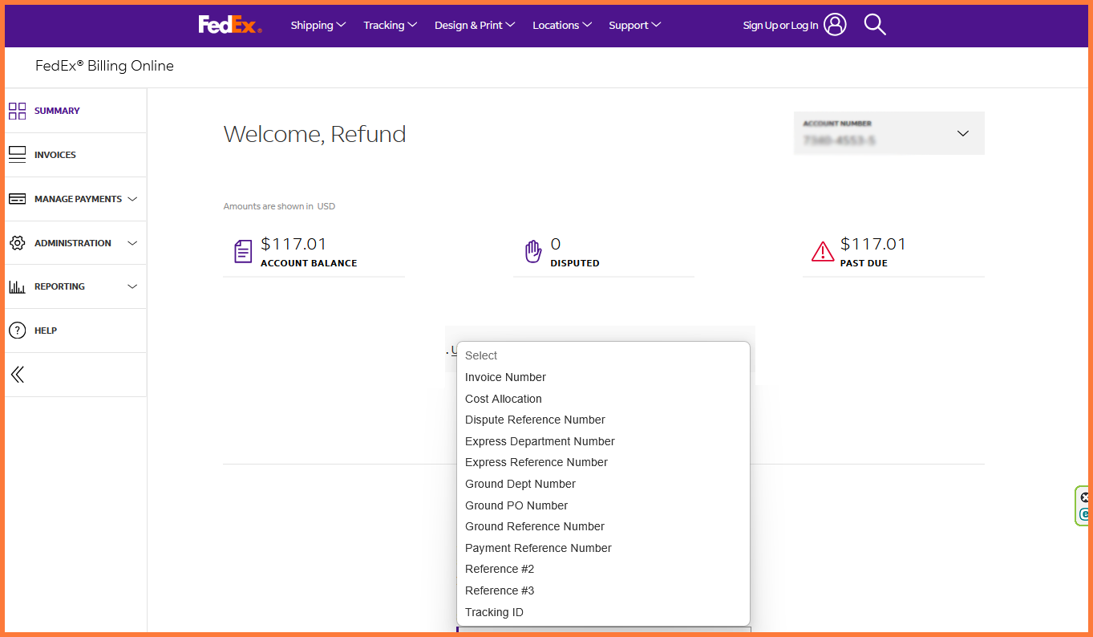Viewport: 1093px width, 637px height.
Task: Select Dispute Reference Number option
Action: tap(603, 420)
